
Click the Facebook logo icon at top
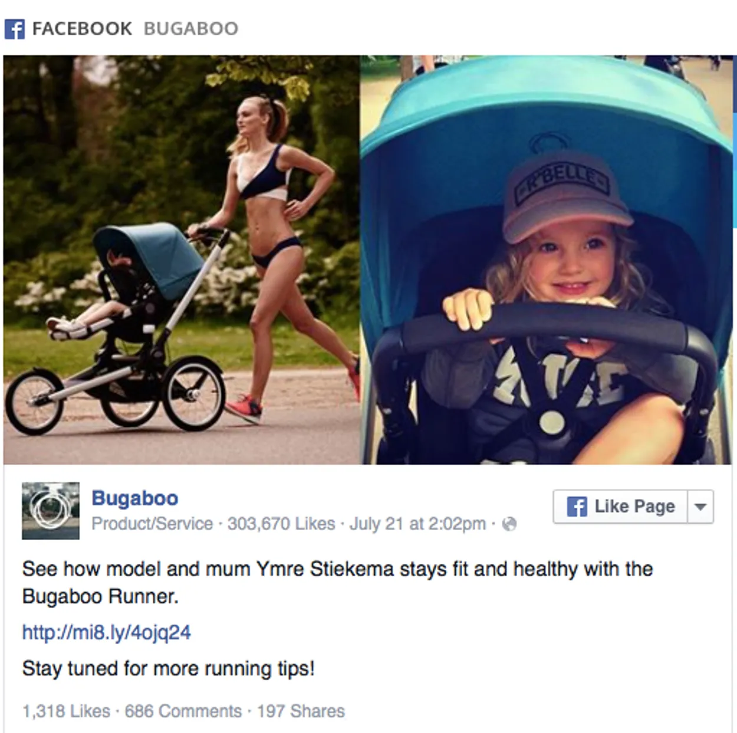point(15,29)
